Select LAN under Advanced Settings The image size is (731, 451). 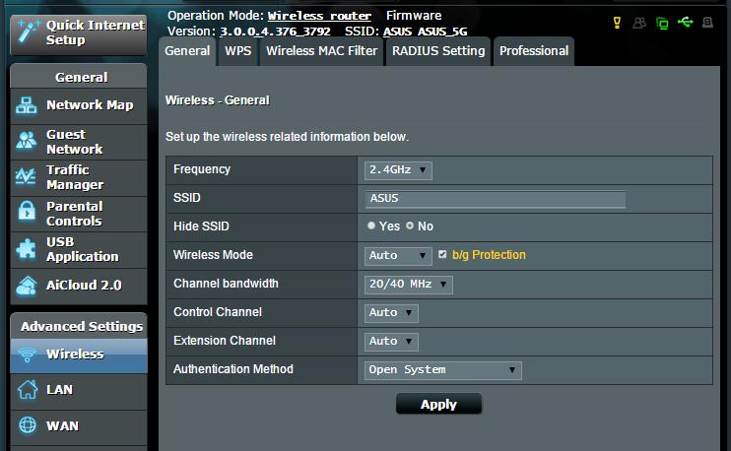point(79,390)
